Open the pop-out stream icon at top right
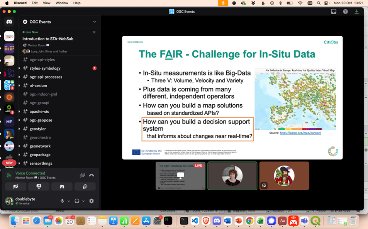Screen dimensions: 368x229 334,12
